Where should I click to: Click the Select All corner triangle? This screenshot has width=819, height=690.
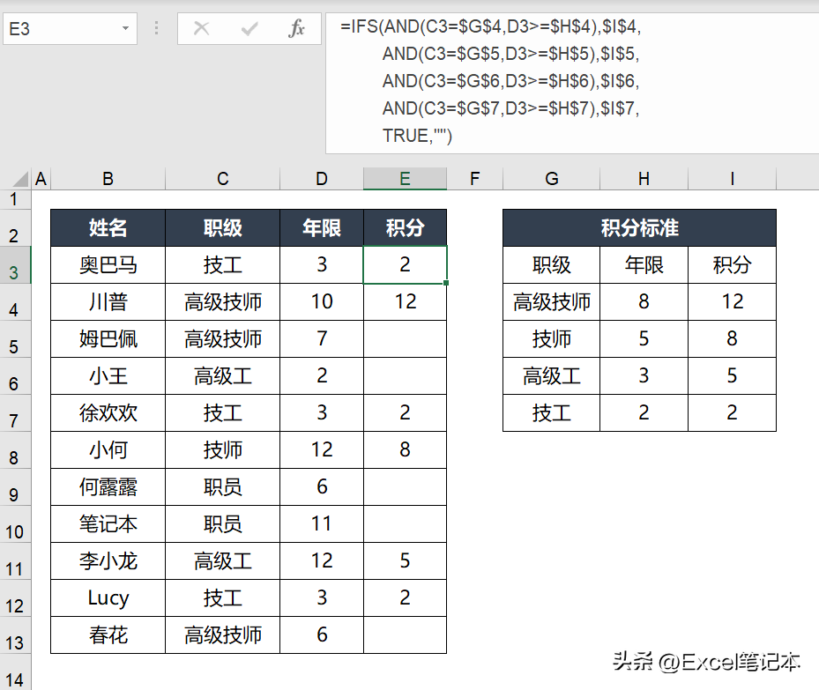tap(20, 179)
